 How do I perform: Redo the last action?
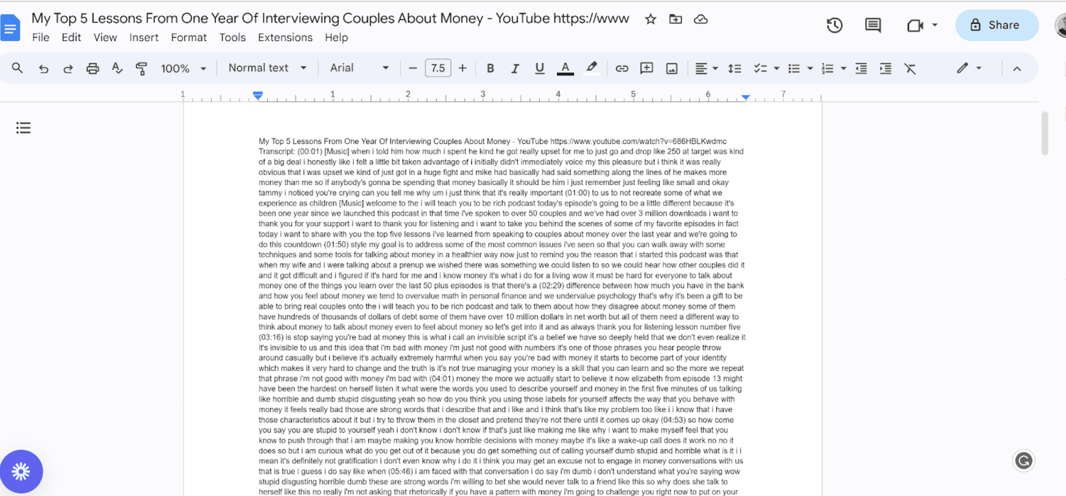coord(68,68)
